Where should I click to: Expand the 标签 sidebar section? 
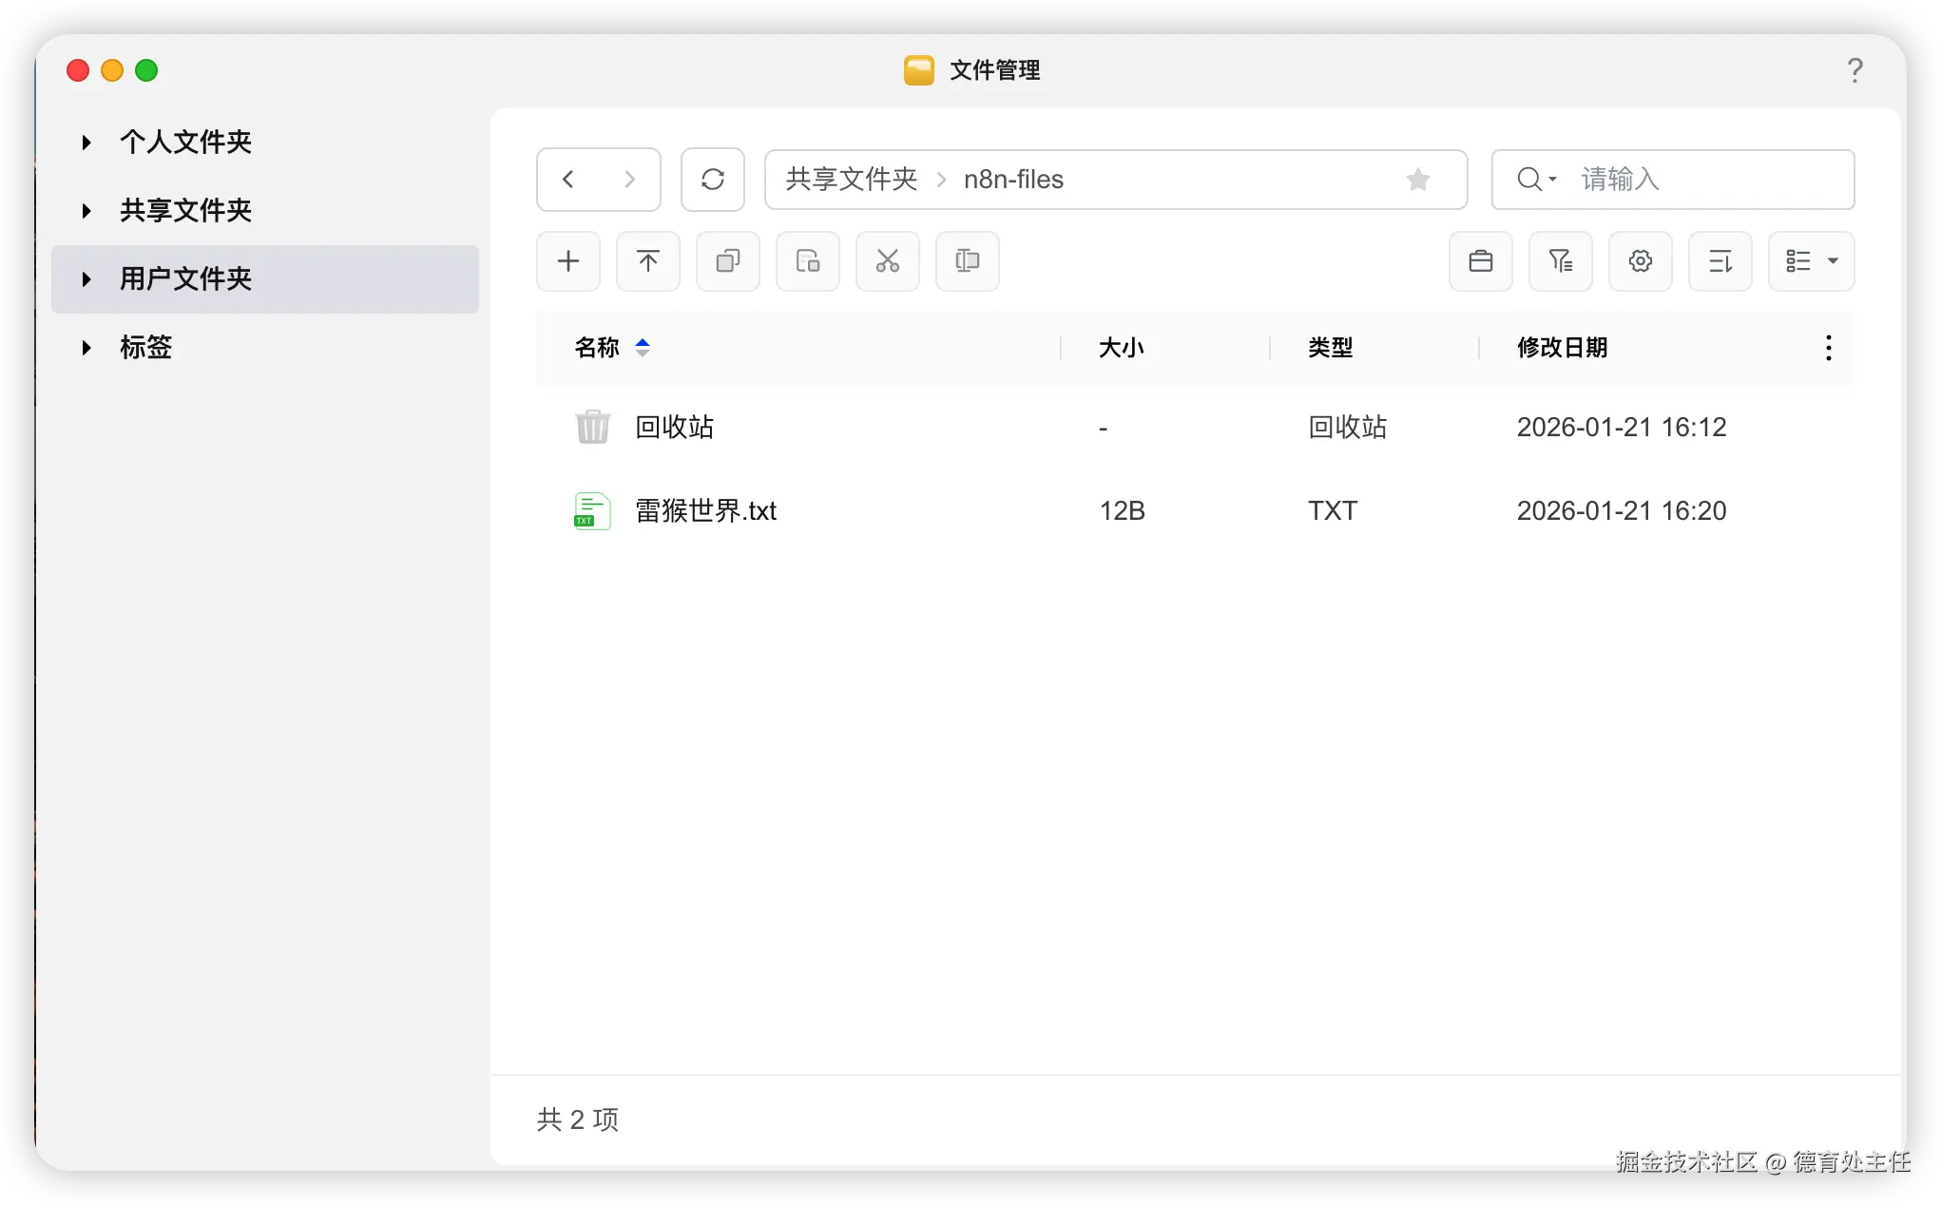click(86, 348)
